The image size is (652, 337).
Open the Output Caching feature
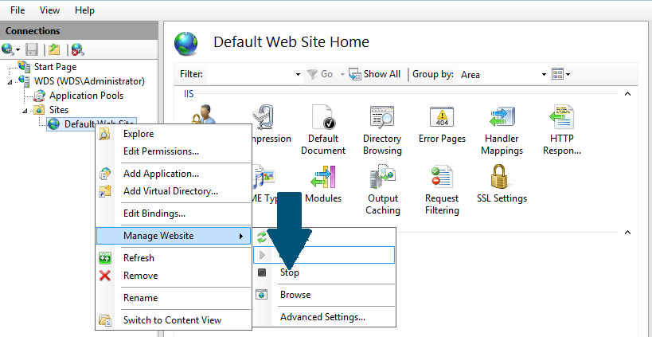coord(383,190)
